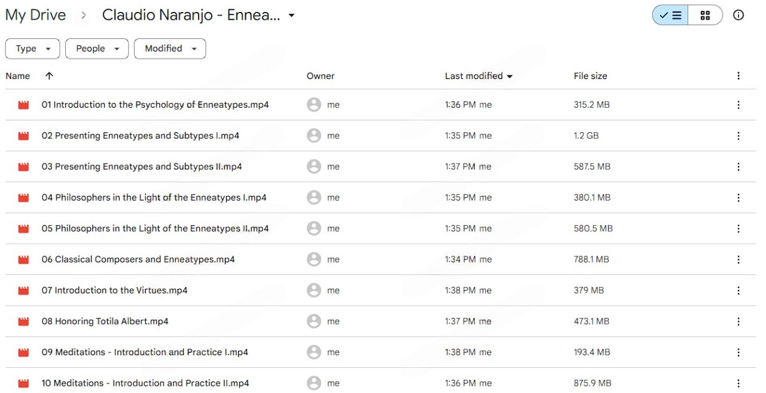Select 09 Meditations - Introduction and Practice I.mp4

point(145,352)
